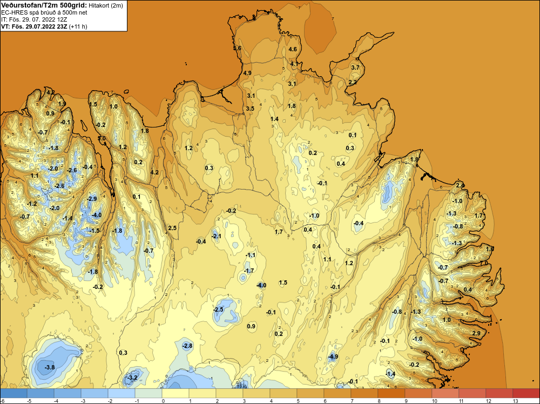Select the legend swatch between 8 and 9

(x=391, y=393)
